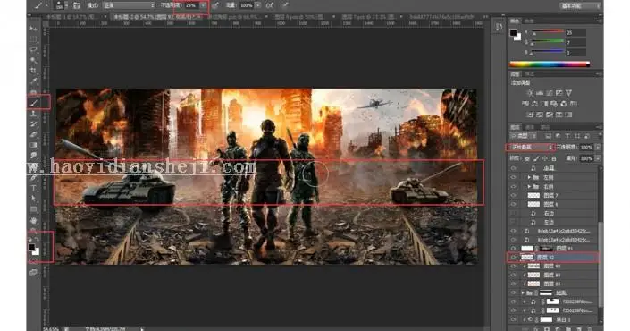
Task: Select the Horizontal Type tool
Action: tap(34, 188)
